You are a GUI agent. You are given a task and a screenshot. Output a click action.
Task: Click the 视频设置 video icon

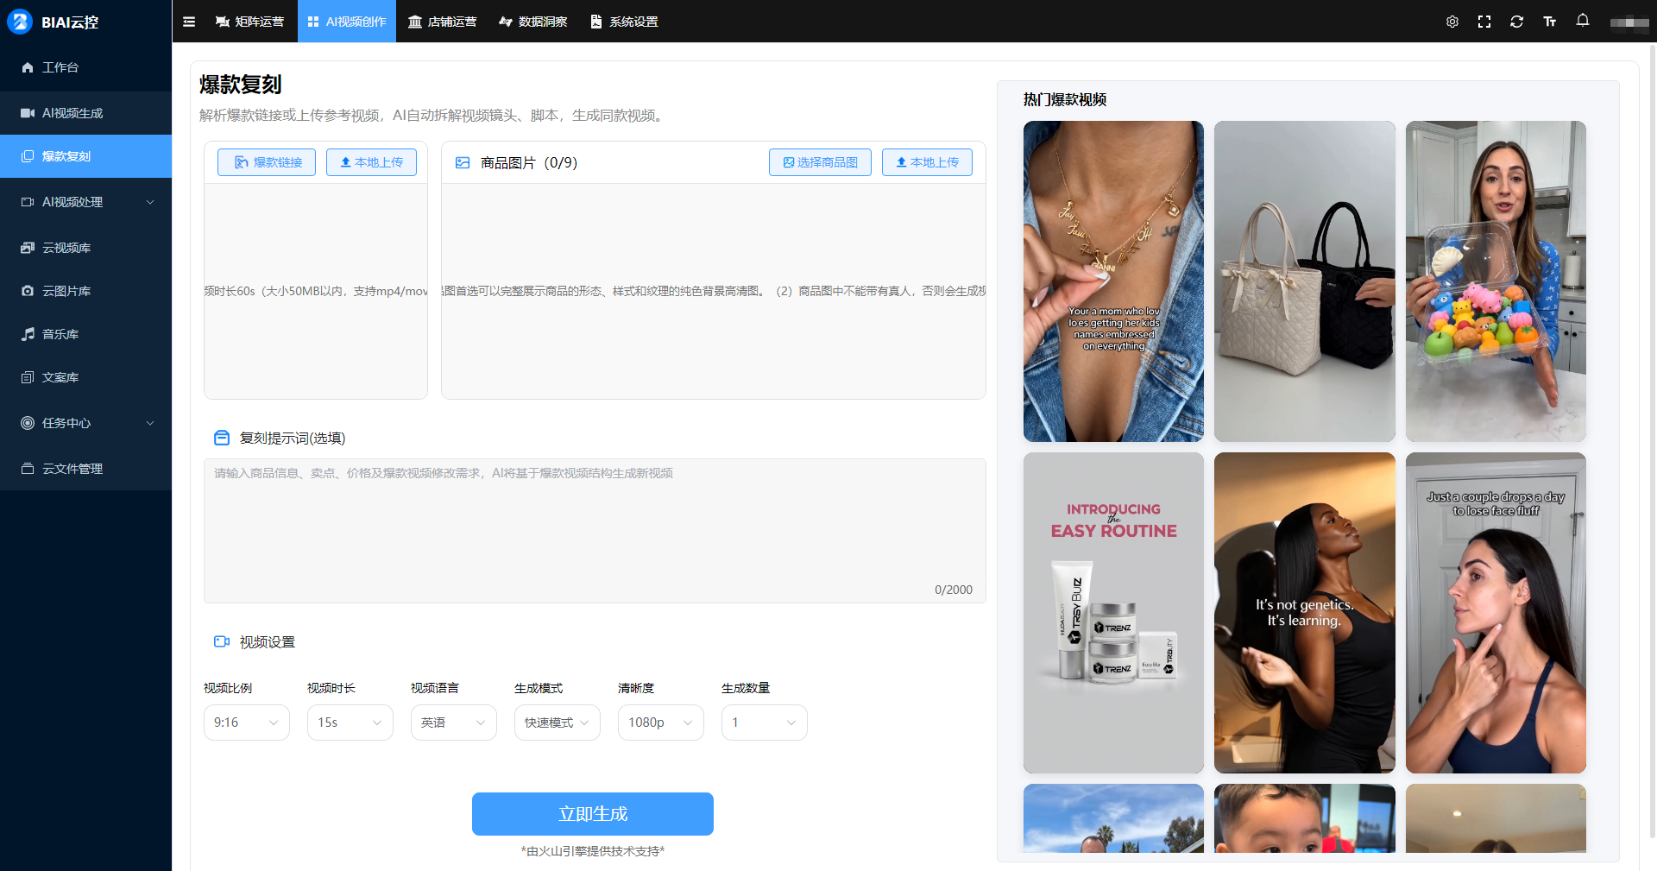click(x=222, y=641)
